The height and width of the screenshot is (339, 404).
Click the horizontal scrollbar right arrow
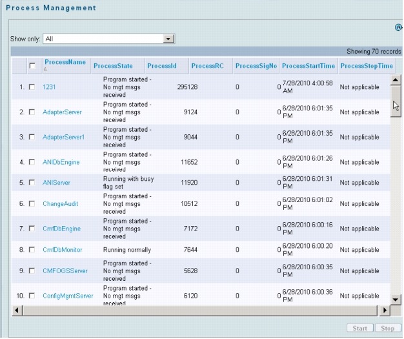[385, 310]
